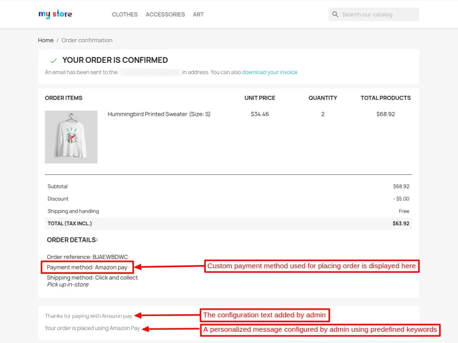This screenshot has height=343, width=458.
Task: Open the ACCESSORIES category
Action: 165,14
